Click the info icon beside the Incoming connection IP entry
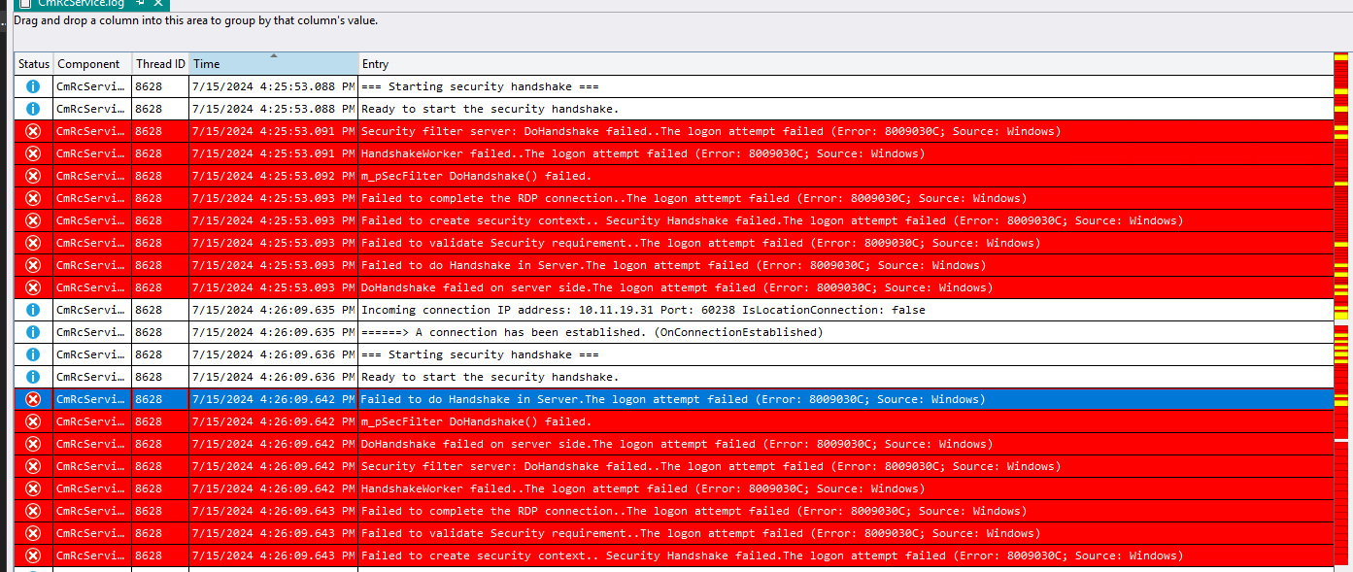 (x=33, y=309)
